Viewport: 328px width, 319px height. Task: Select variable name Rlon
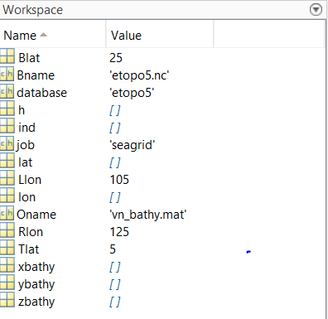coord(31,232)
